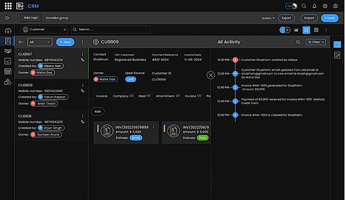Screen dimensions: 345x200
Task: Close the detail panel with X
Action: [211, 75]
